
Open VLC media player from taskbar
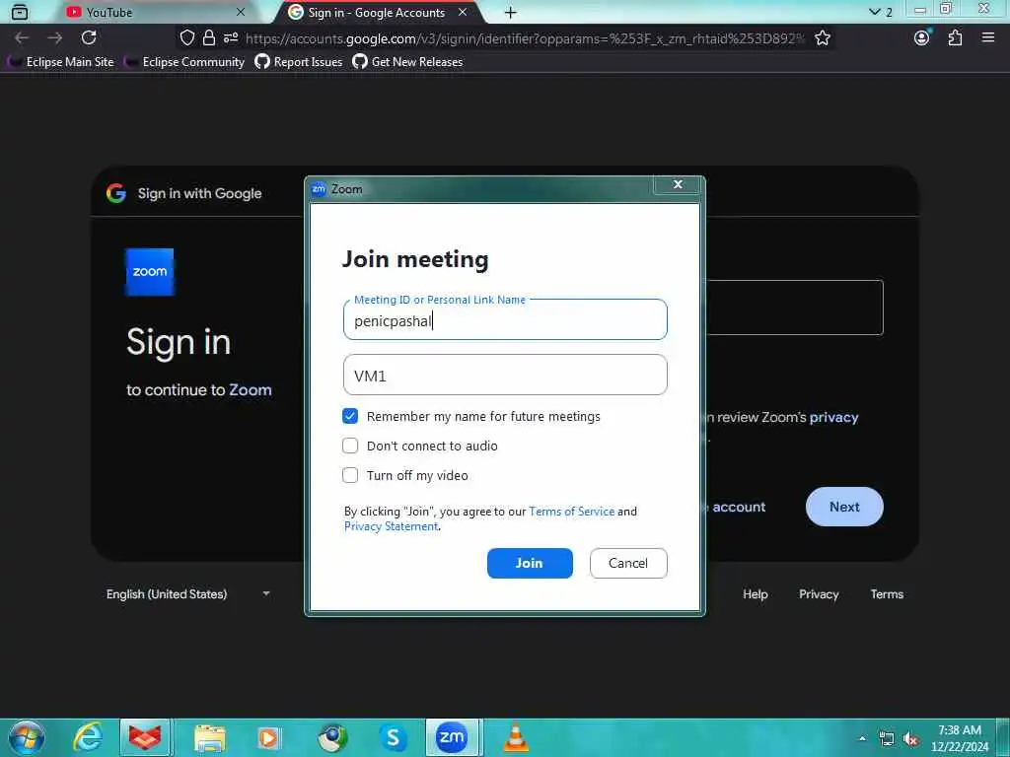tap(515, 737)
